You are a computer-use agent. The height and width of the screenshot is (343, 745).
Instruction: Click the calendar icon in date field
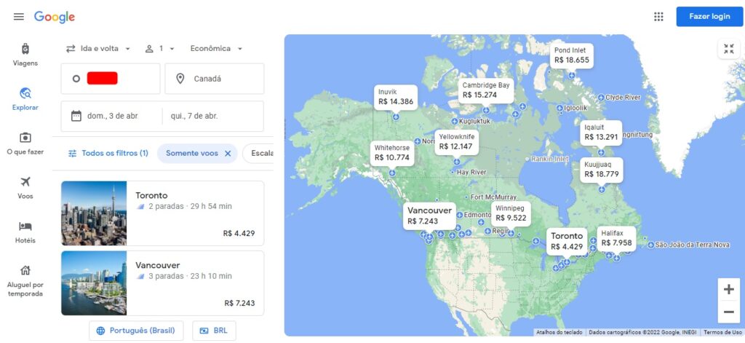click(x=76, y=116)
